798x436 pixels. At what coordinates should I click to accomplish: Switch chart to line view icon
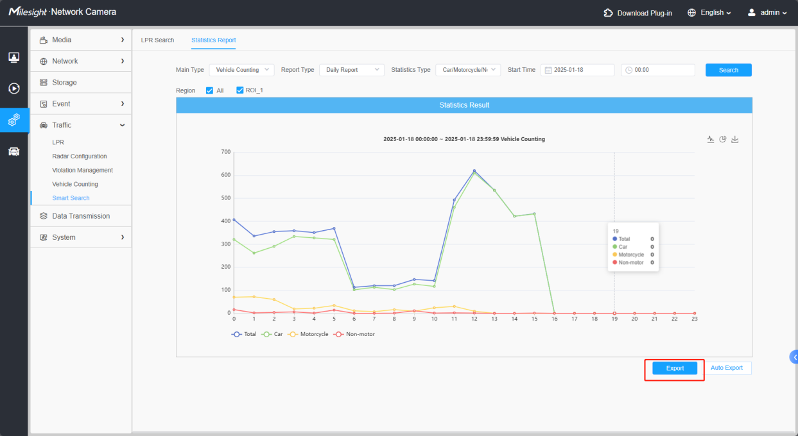[x=711, y=139]
